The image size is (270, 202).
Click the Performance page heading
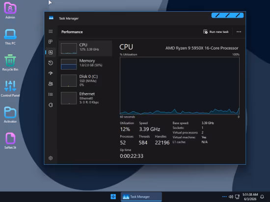(x=72, y=32)
